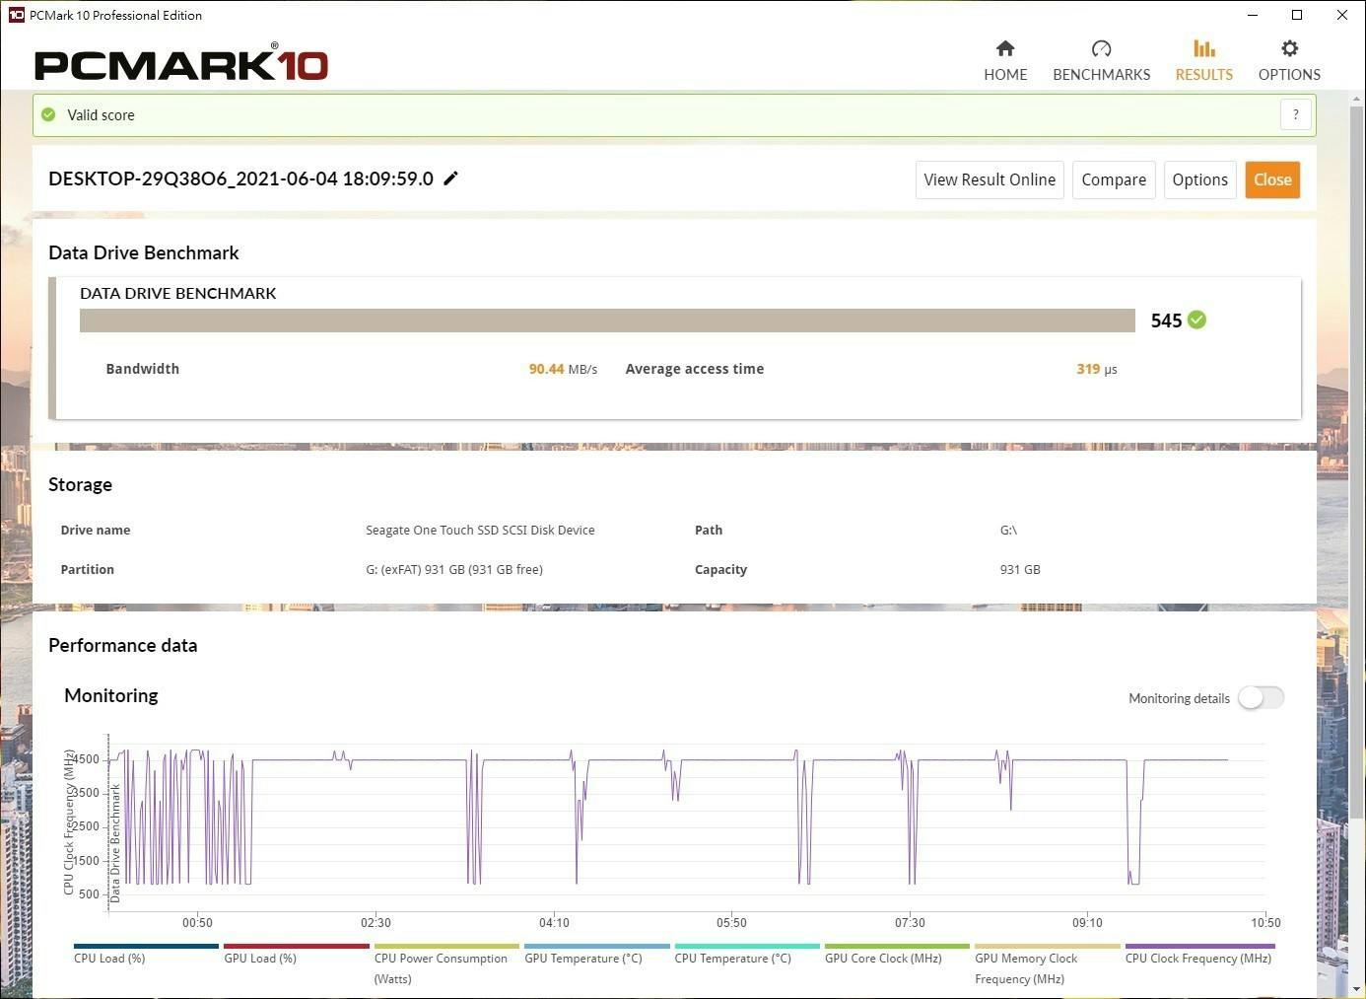Viewport: 1366px width, 999px height.
Task: Edit the result name with pencil icon
Action: tap(450, 178)
